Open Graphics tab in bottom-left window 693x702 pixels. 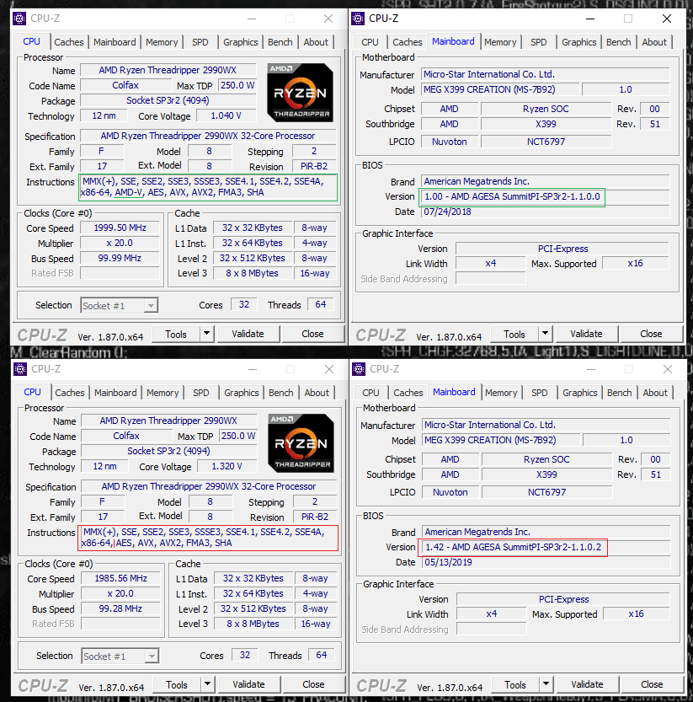(242, 393)
